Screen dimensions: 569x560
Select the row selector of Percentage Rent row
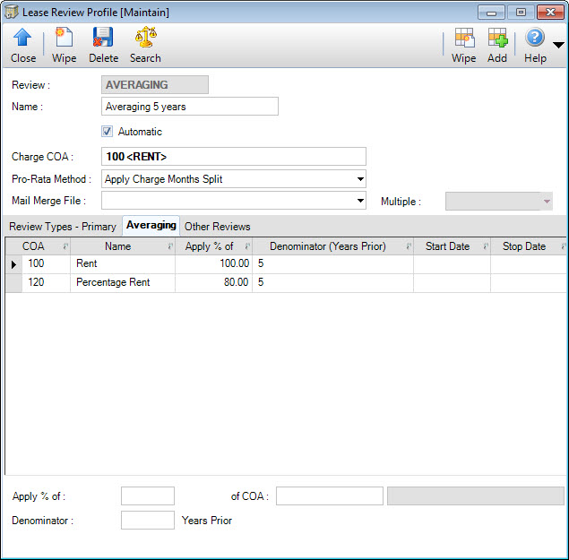[x=13, y=283]
